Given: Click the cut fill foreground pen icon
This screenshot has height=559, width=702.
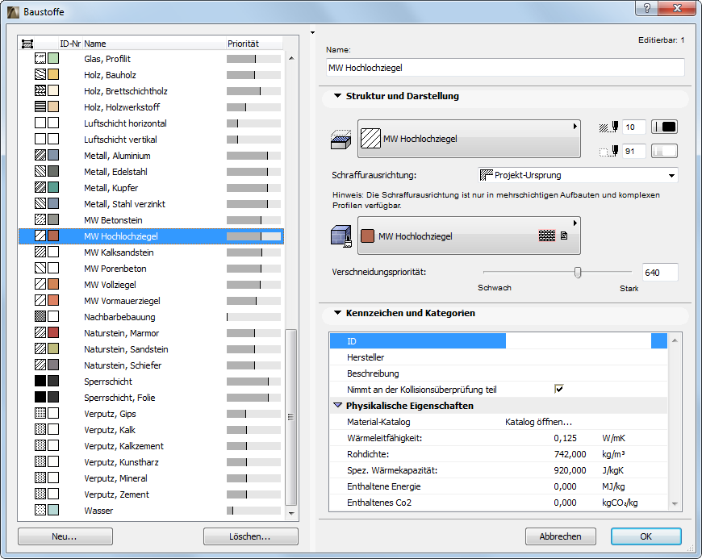Looking at the screenshot, I should [609, 127].
